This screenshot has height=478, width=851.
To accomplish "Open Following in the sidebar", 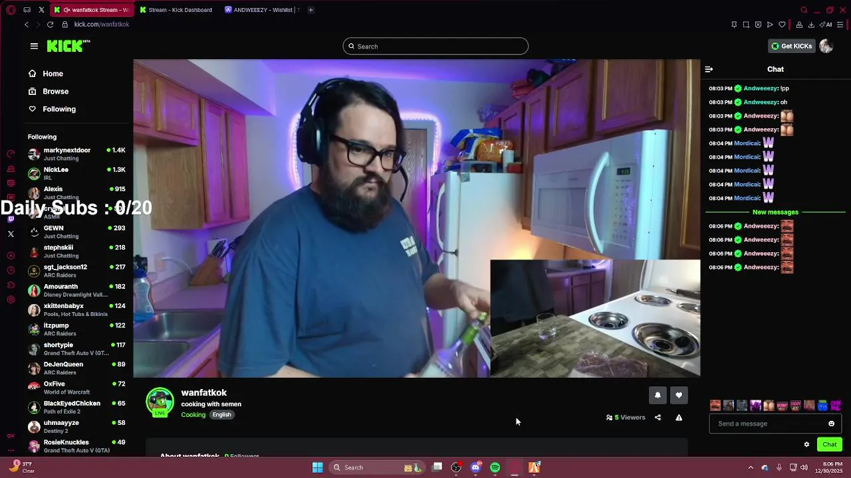I will click(x=52, y=109).
